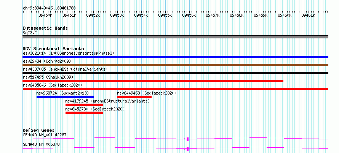The height and width of the screenshot is (153, 339).
Task: Open esv29434 (Conrad2009) label
Action: (x=47, y=61)
